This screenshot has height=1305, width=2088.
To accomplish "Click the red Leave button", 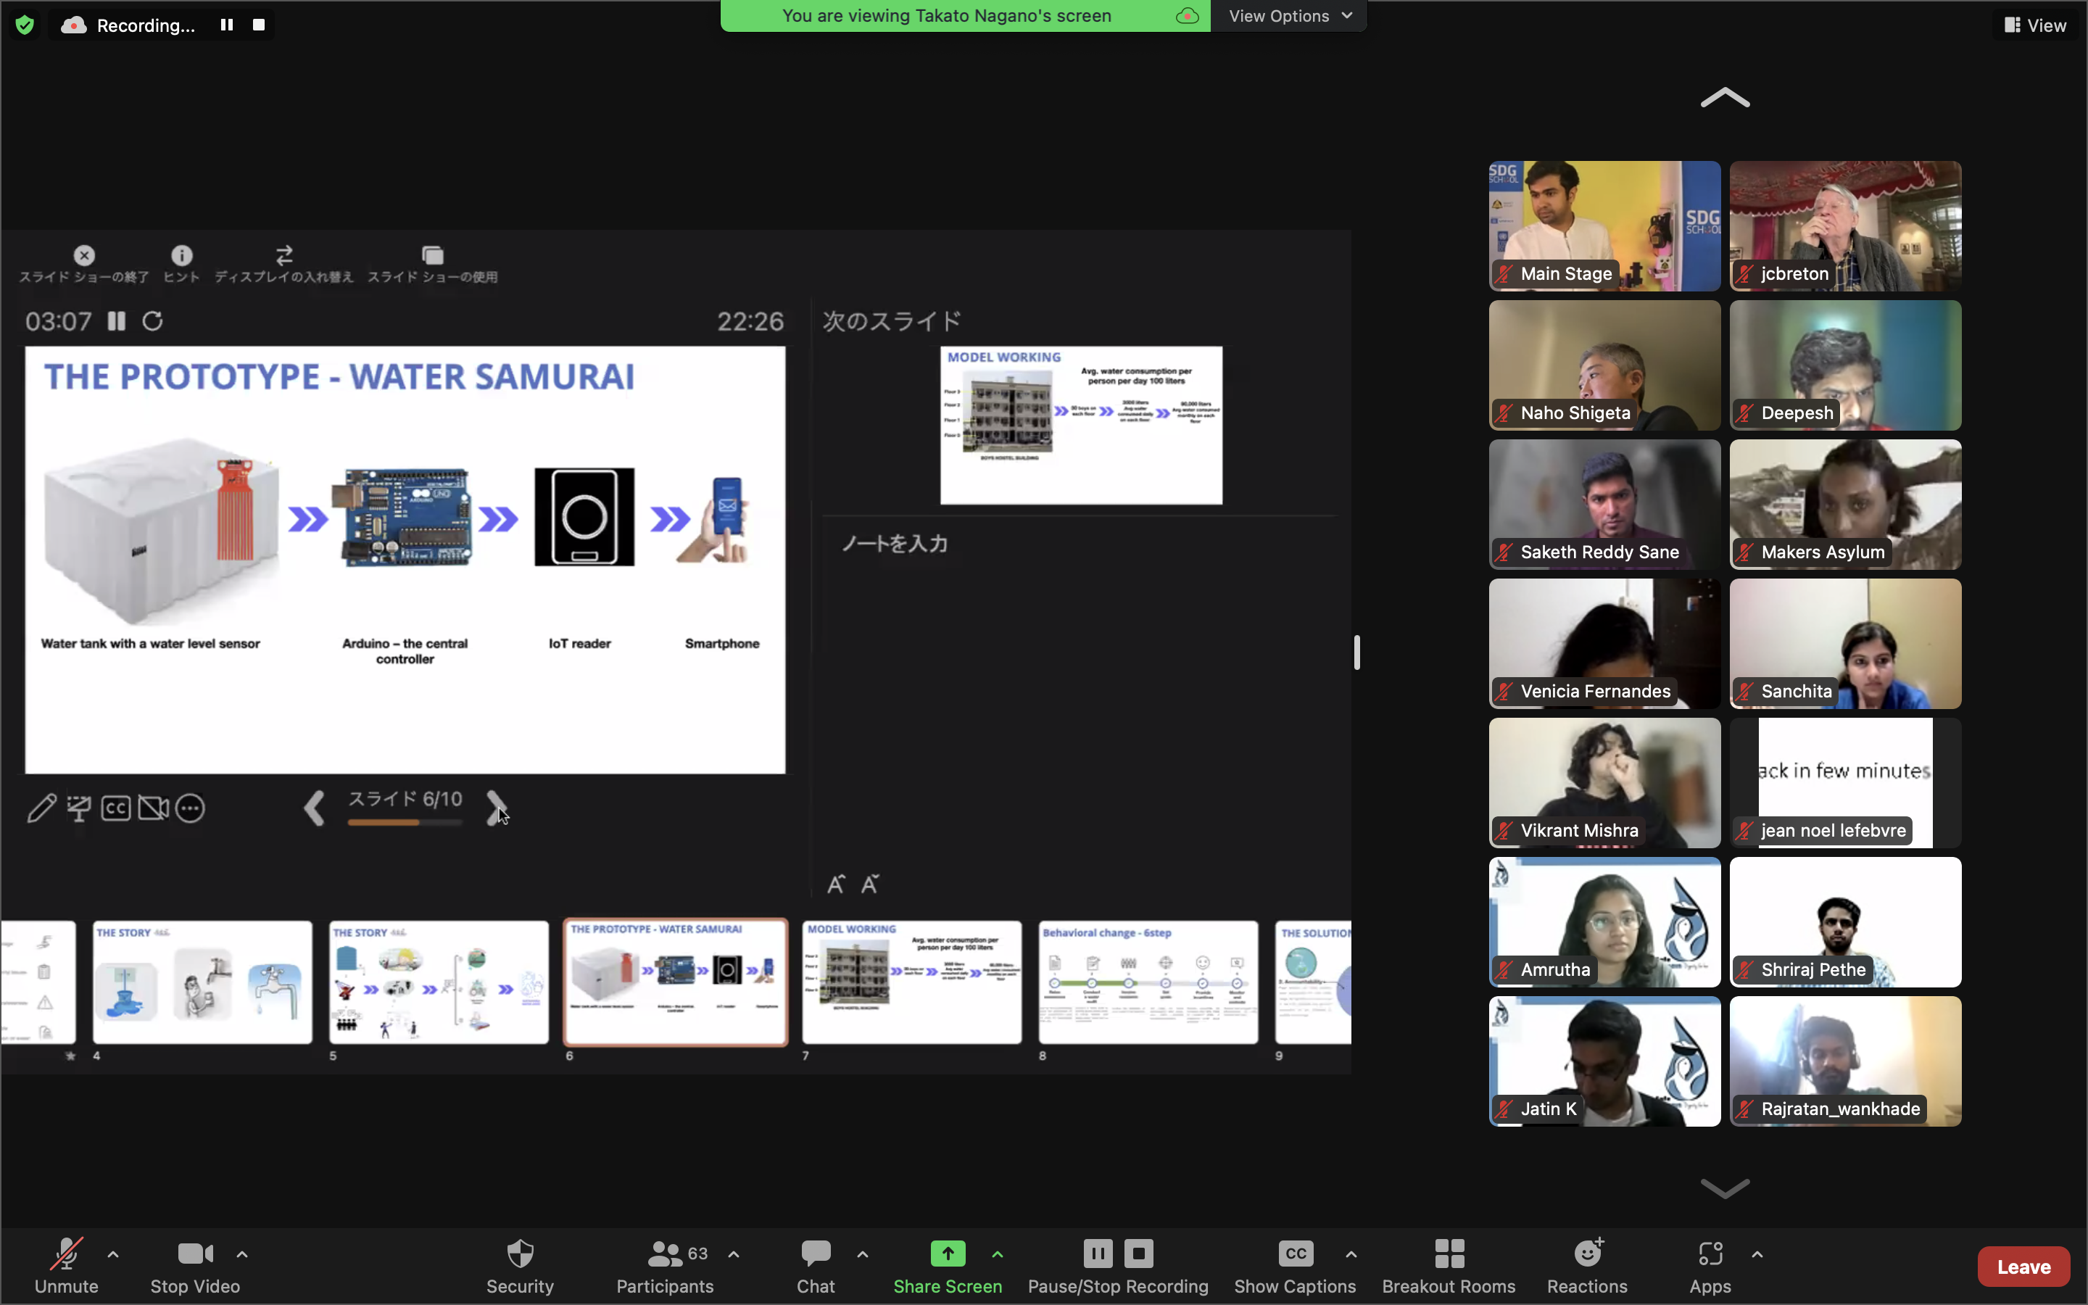I will point(2023,1266).
